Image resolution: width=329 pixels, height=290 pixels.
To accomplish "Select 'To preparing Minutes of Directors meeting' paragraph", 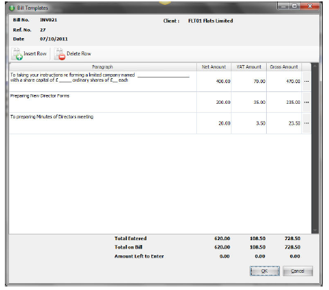I will pos(52,117).
